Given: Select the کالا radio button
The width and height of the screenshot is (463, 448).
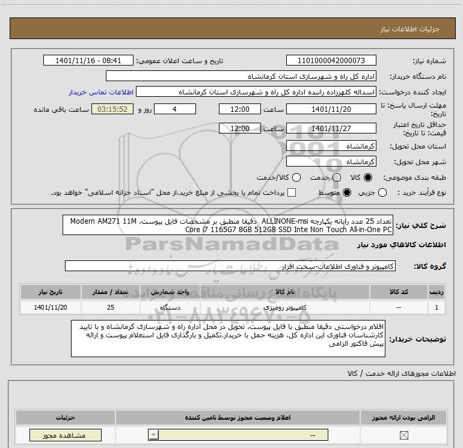Looking at the screenshot, I should point(368,177).
